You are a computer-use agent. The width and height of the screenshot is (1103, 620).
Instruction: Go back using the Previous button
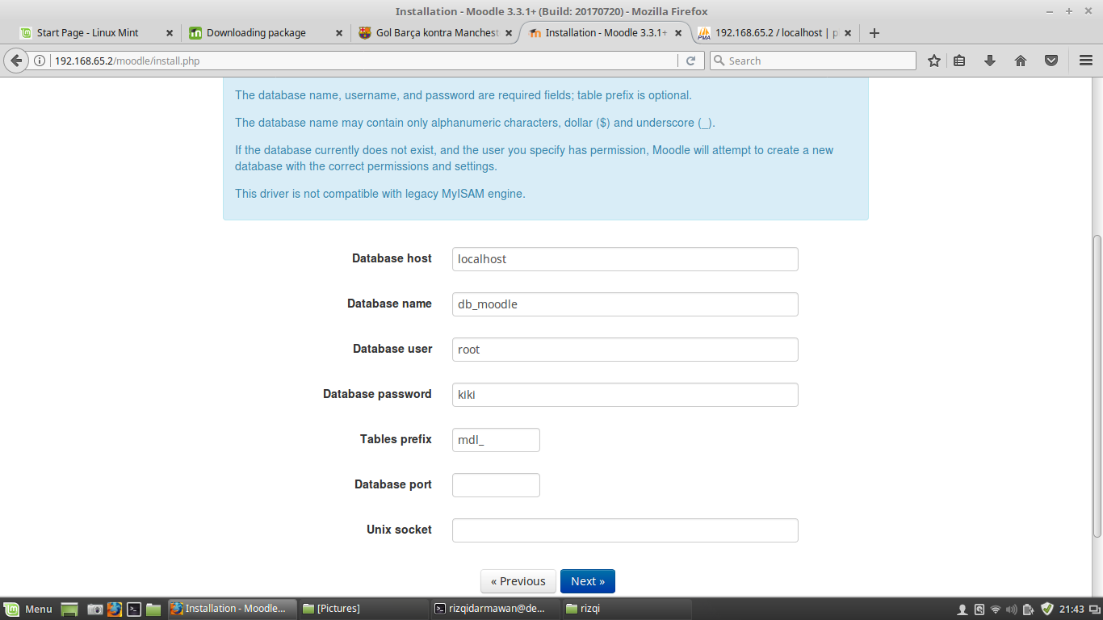click(x=518, y=580)
